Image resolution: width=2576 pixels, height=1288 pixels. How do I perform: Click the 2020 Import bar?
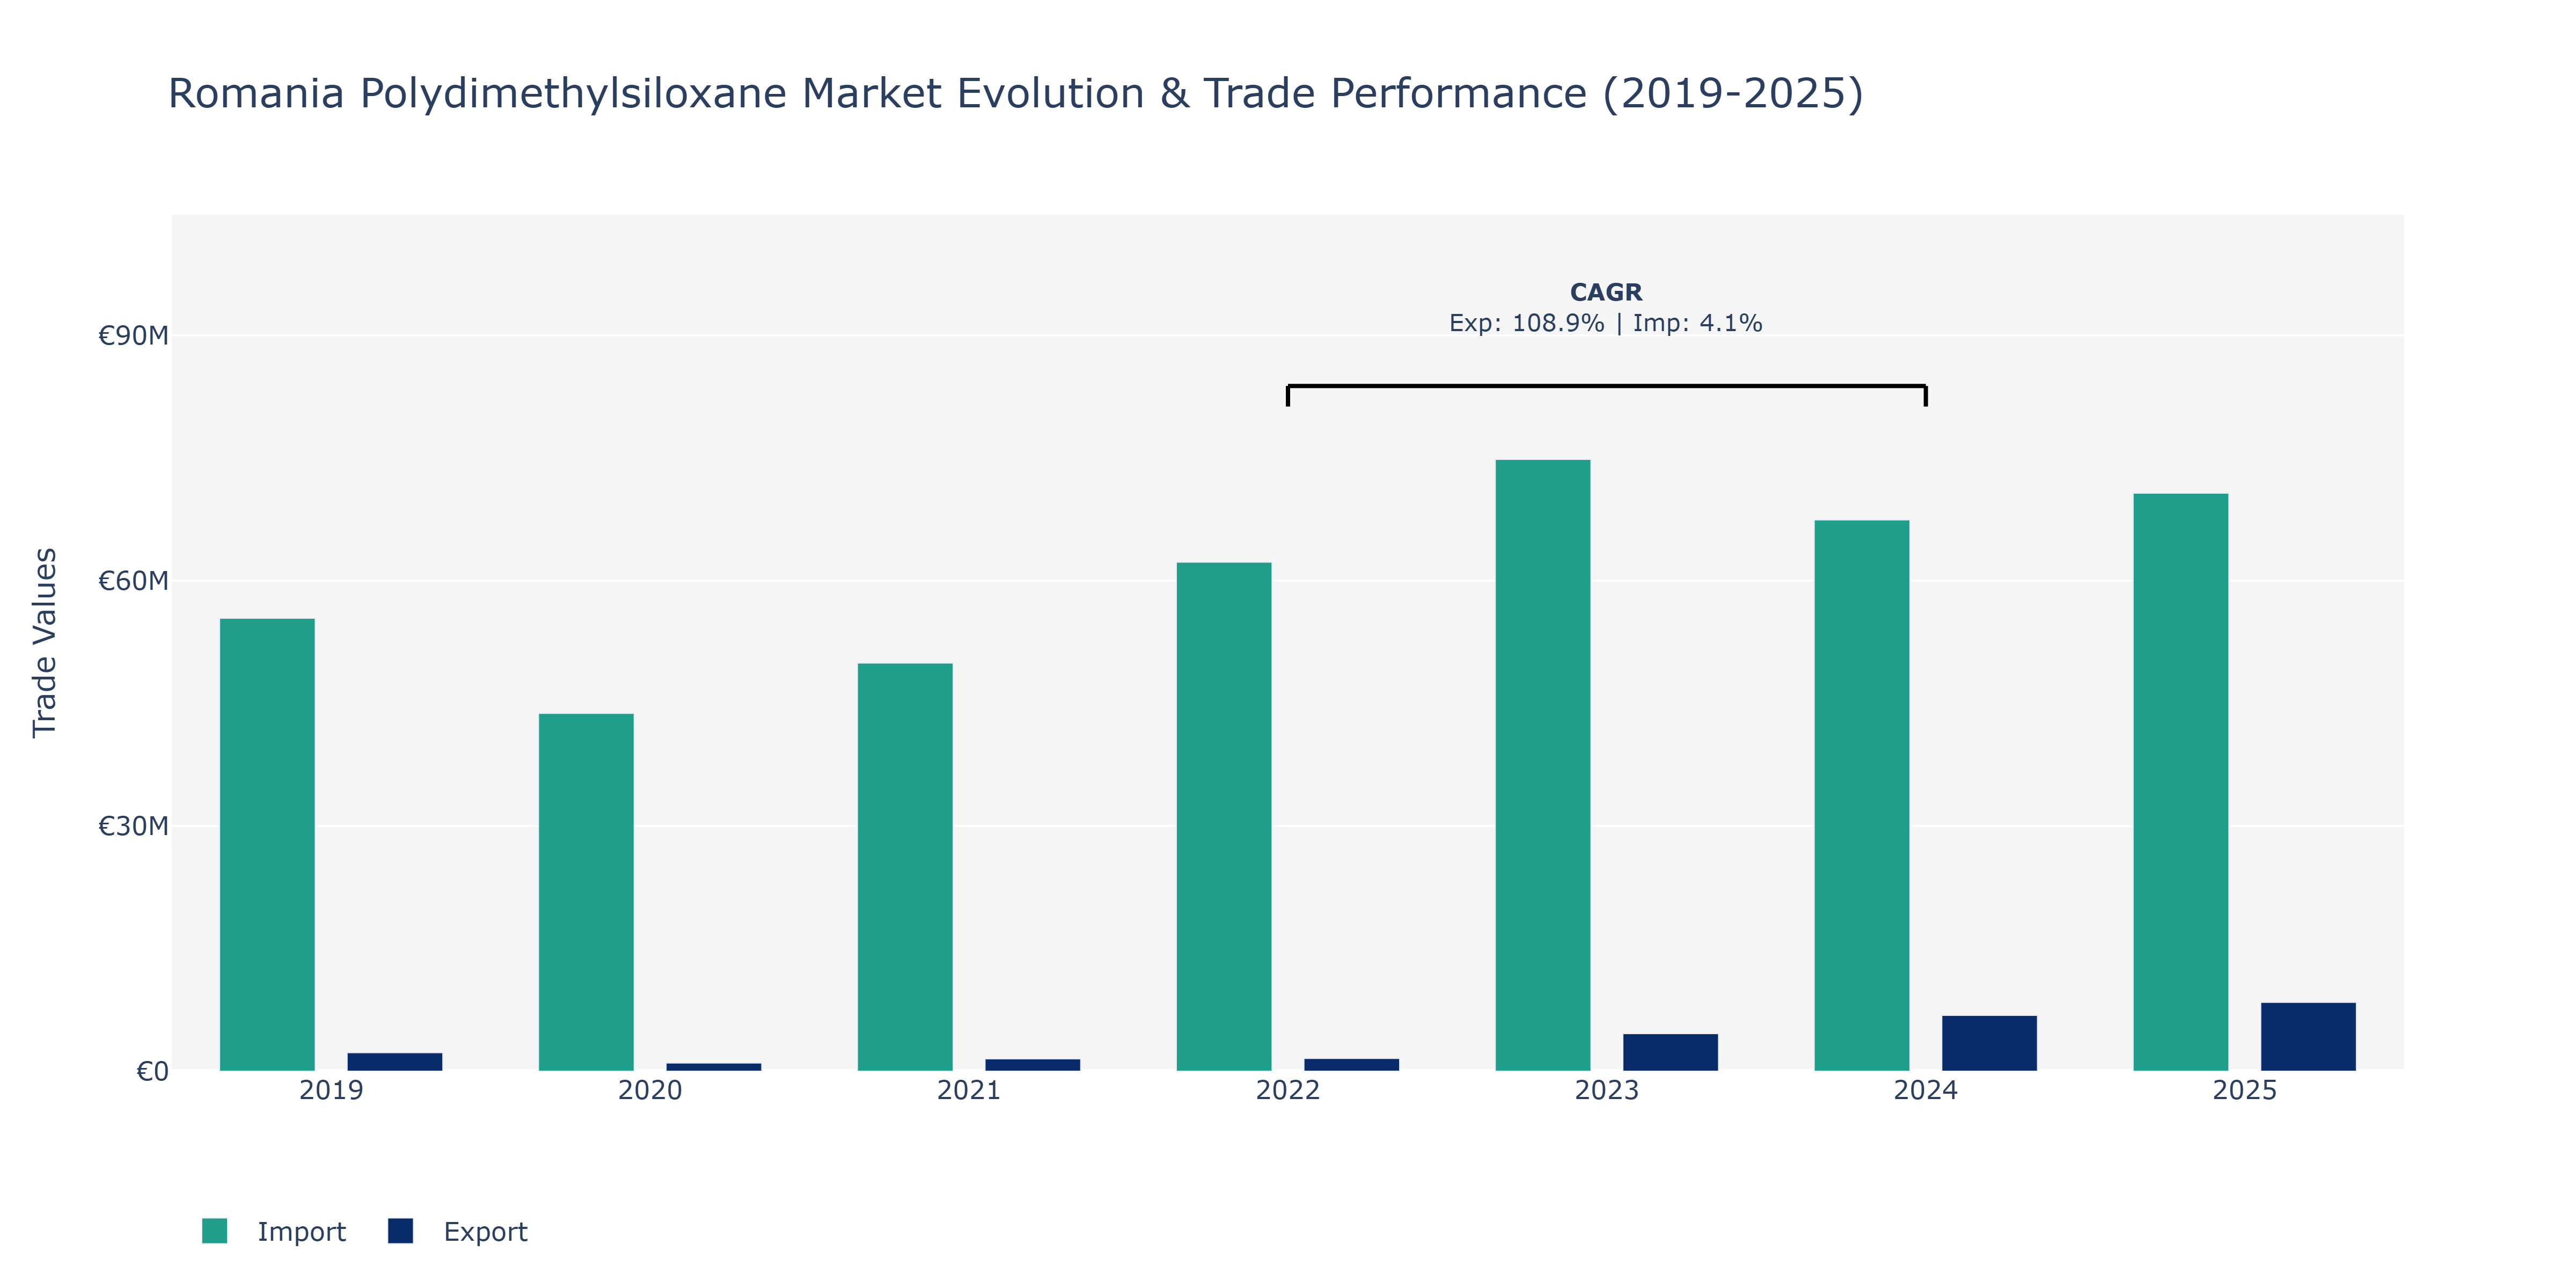[586, 892]
